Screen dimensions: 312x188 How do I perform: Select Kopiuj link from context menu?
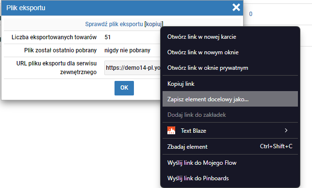[230, 84]
